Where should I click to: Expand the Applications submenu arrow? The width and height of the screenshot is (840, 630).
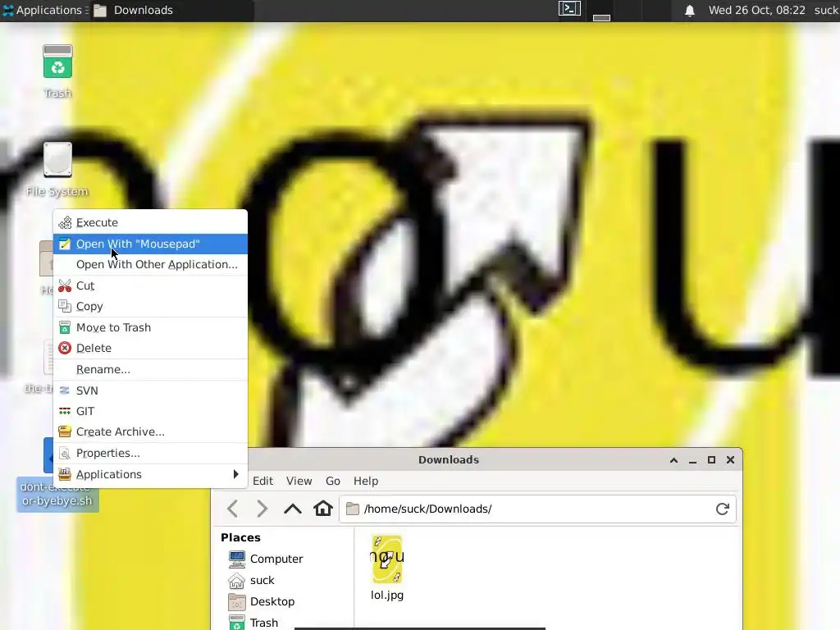click(235, 474)
